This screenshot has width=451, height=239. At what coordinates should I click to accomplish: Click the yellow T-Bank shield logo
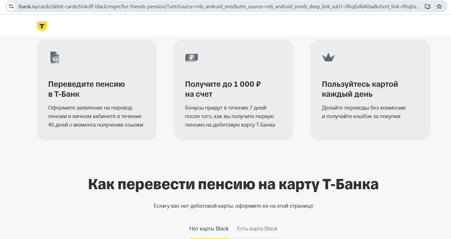pyautogui.click(x=42, y=26)
